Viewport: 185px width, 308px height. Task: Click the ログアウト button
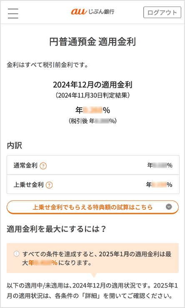162,12
